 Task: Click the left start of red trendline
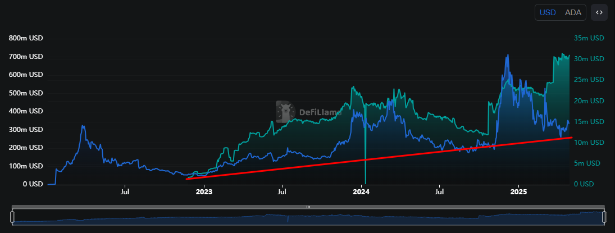pos(187,179)
